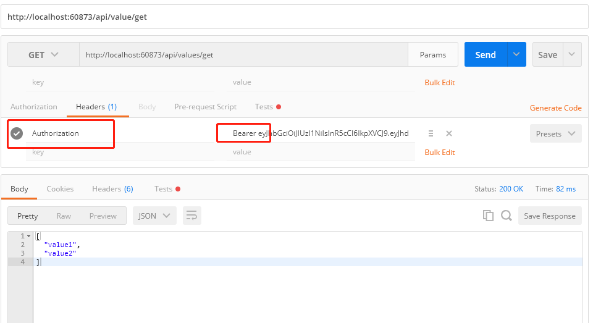This screenshot has height=323, width=593.
Task: Toggle the Authorization header checkmark
Action: (x=17, y=133)
